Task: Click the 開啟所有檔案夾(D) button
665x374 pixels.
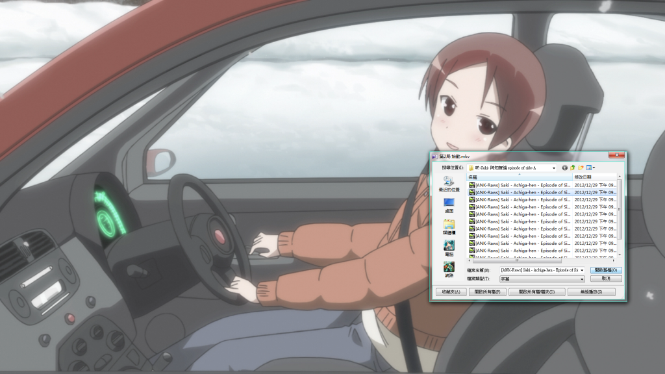Action: [x=536, y=292]
